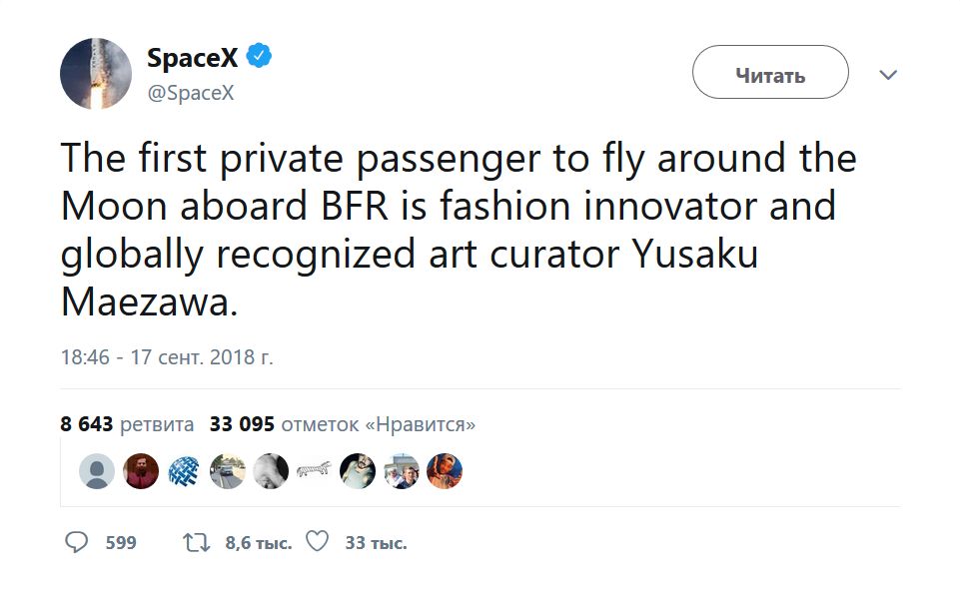The image size is (960, 590).
Task: Open the SpaceX rocket profile avatar
Action: pyautogui.click(x=96, y=74)
